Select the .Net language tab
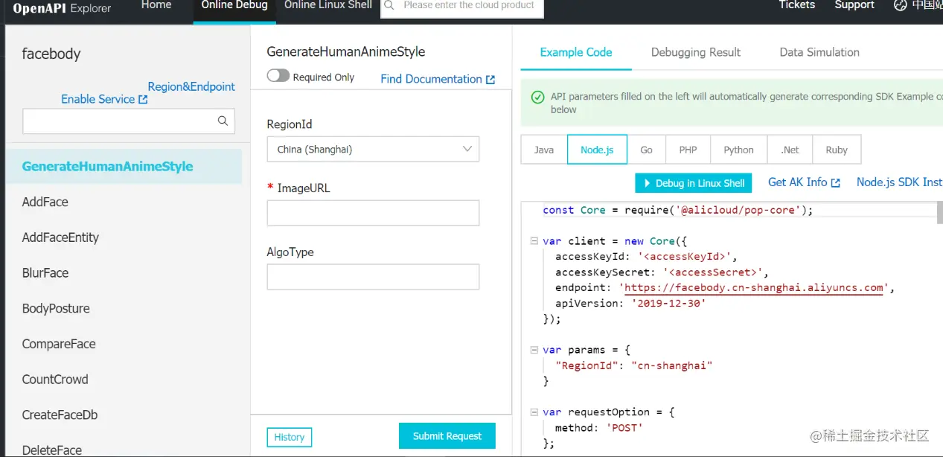The image size is (943, 457). (790, 150)
